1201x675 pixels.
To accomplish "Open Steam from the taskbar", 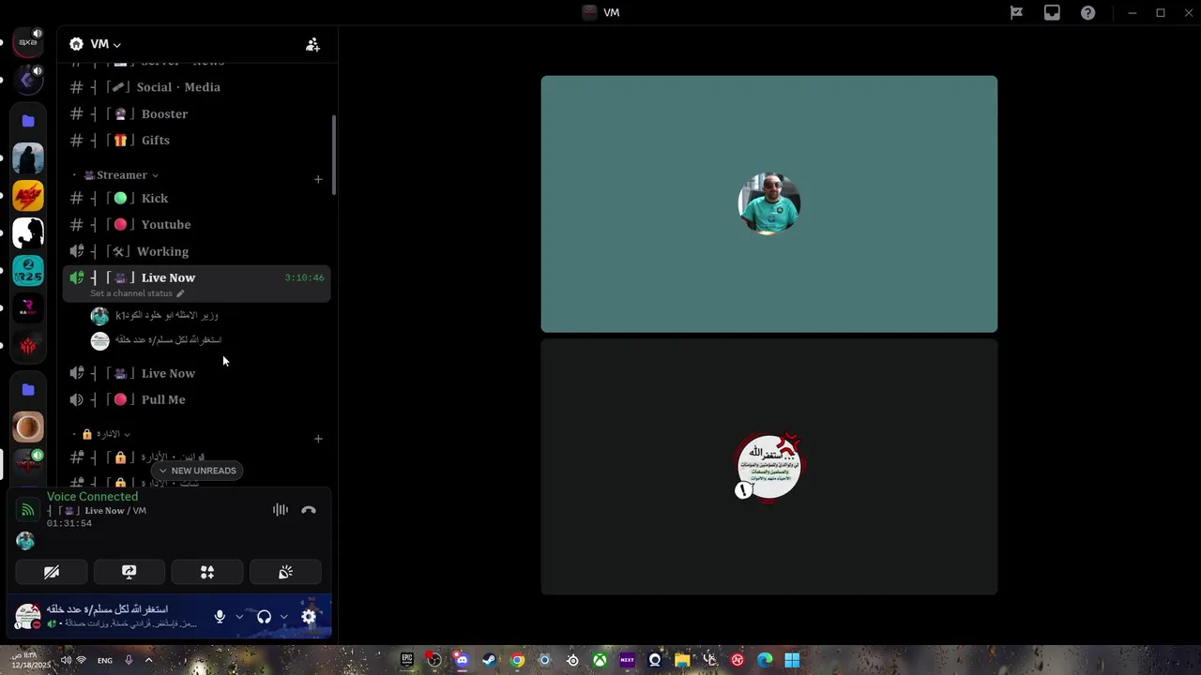I will [489, 660].
